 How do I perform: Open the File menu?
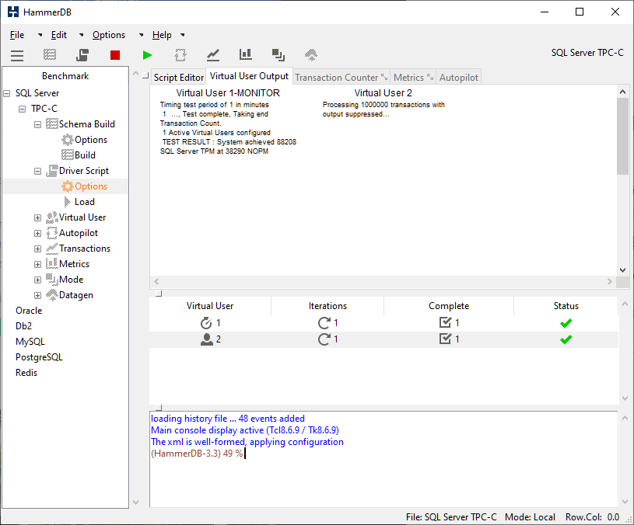pyautogui.click(x=17, y=35)
